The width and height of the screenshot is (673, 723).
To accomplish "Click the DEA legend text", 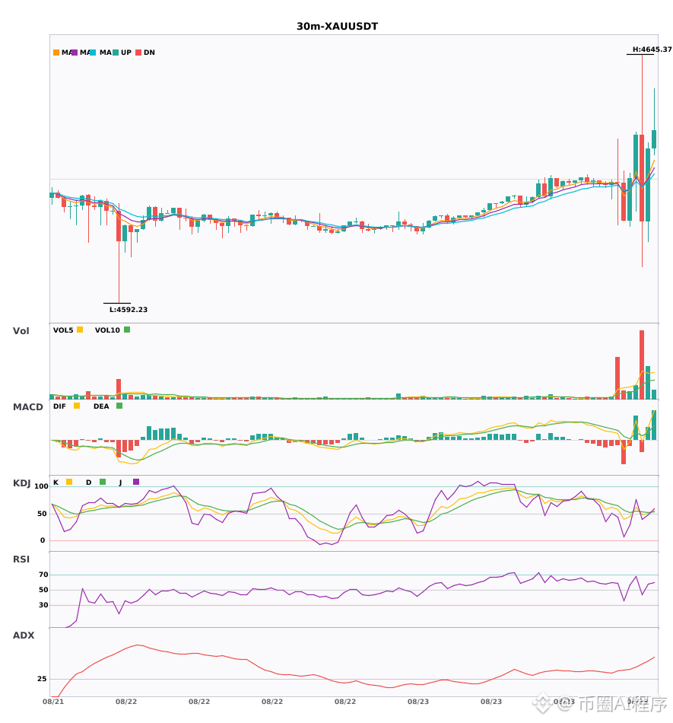I will [x=101, y=406].
